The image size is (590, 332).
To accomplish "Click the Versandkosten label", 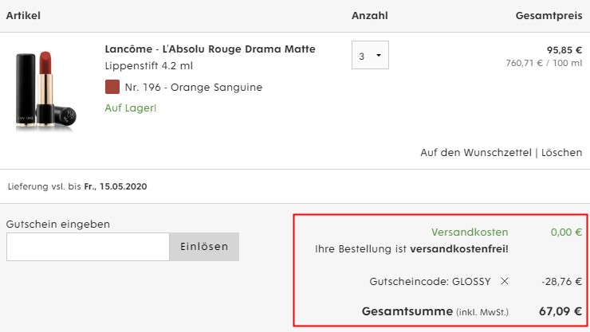I will coord(470,232).
